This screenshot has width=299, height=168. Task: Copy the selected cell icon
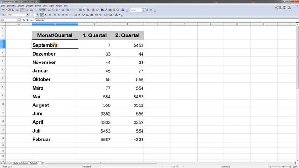click(53, 10)
